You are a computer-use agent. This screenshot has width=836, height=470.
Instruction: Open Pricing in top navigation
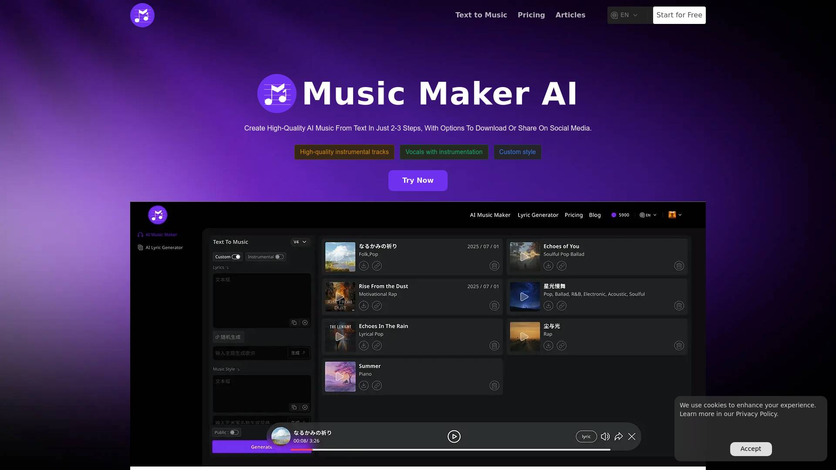pos(531,15)
